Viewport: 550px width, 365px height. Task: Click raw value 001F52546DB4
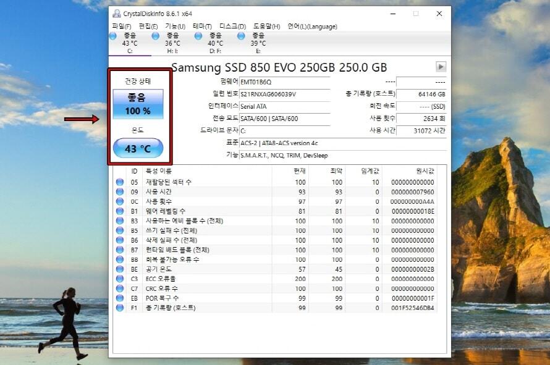tap(413, 308)
